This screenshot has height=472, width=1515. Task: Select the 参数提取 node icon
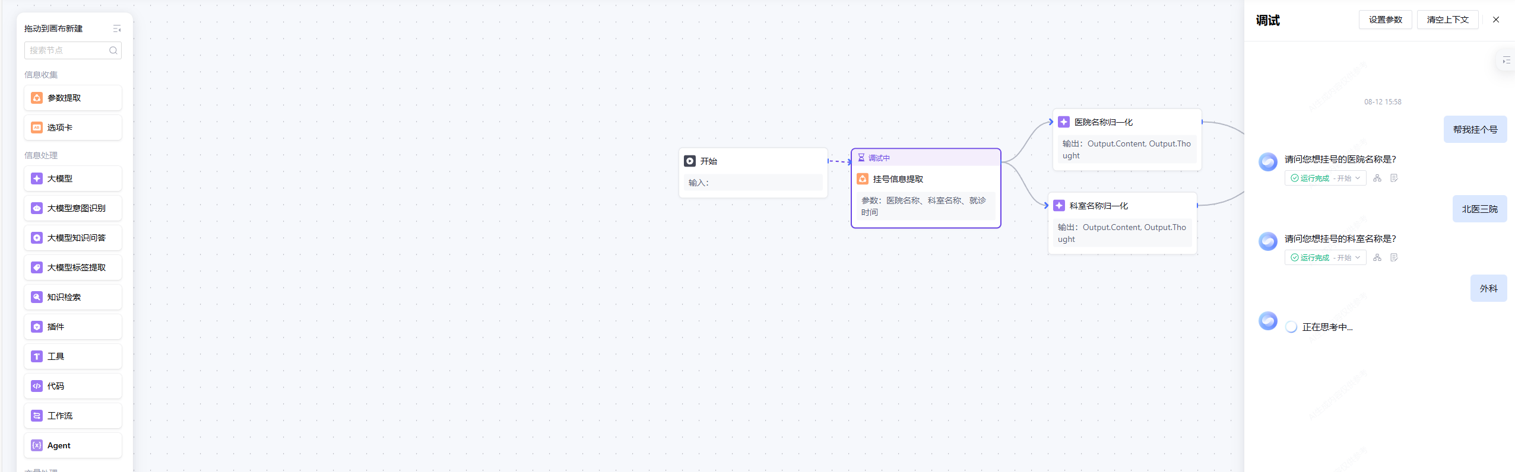pos(37,98)
